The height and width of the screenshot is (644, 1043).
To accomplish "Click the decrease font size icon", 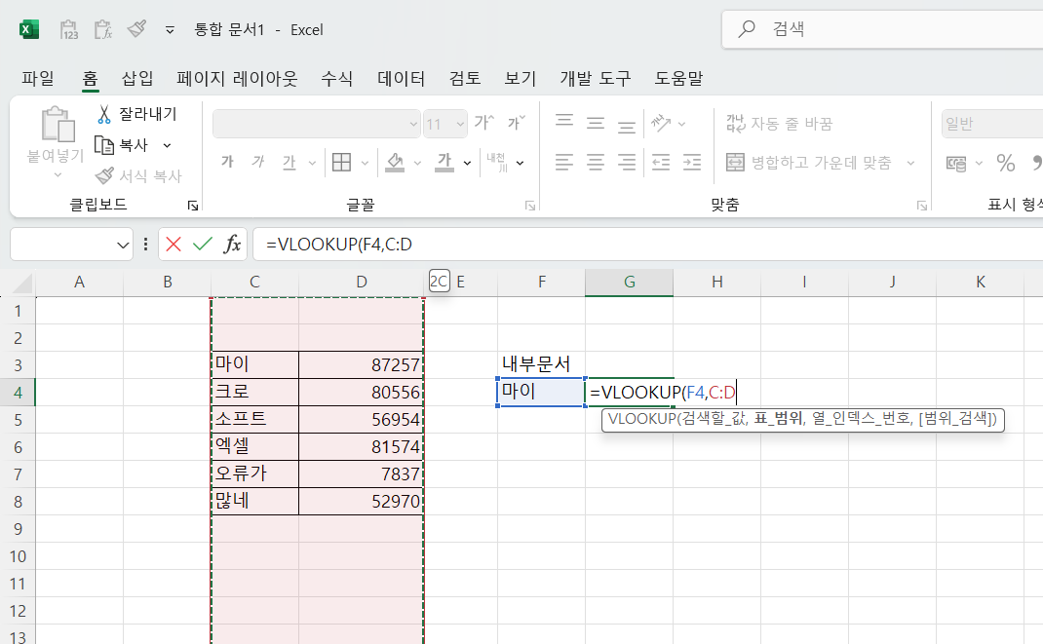I will click(x=517, y=123).
